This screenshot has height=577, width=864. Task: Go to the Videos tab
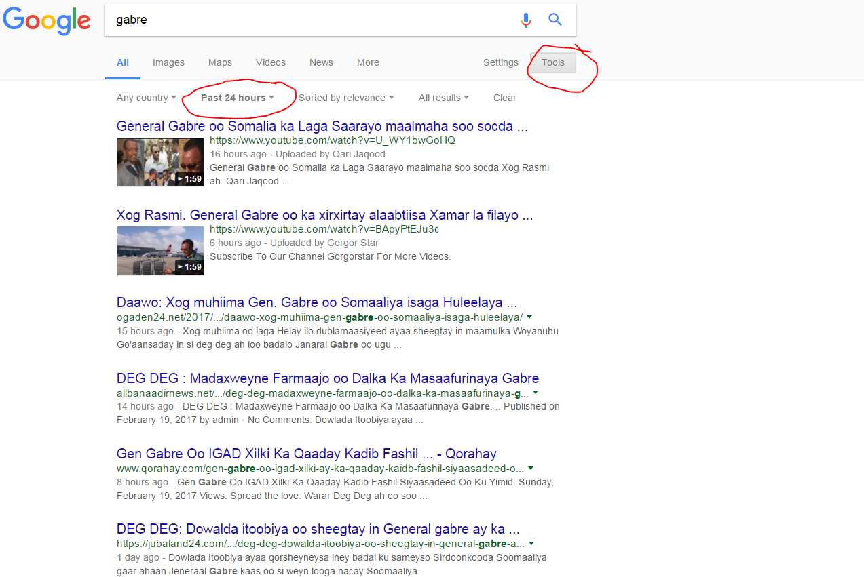271,62
